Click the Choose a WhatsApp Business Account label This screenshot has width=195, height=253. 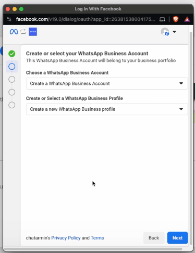(67, 72)
